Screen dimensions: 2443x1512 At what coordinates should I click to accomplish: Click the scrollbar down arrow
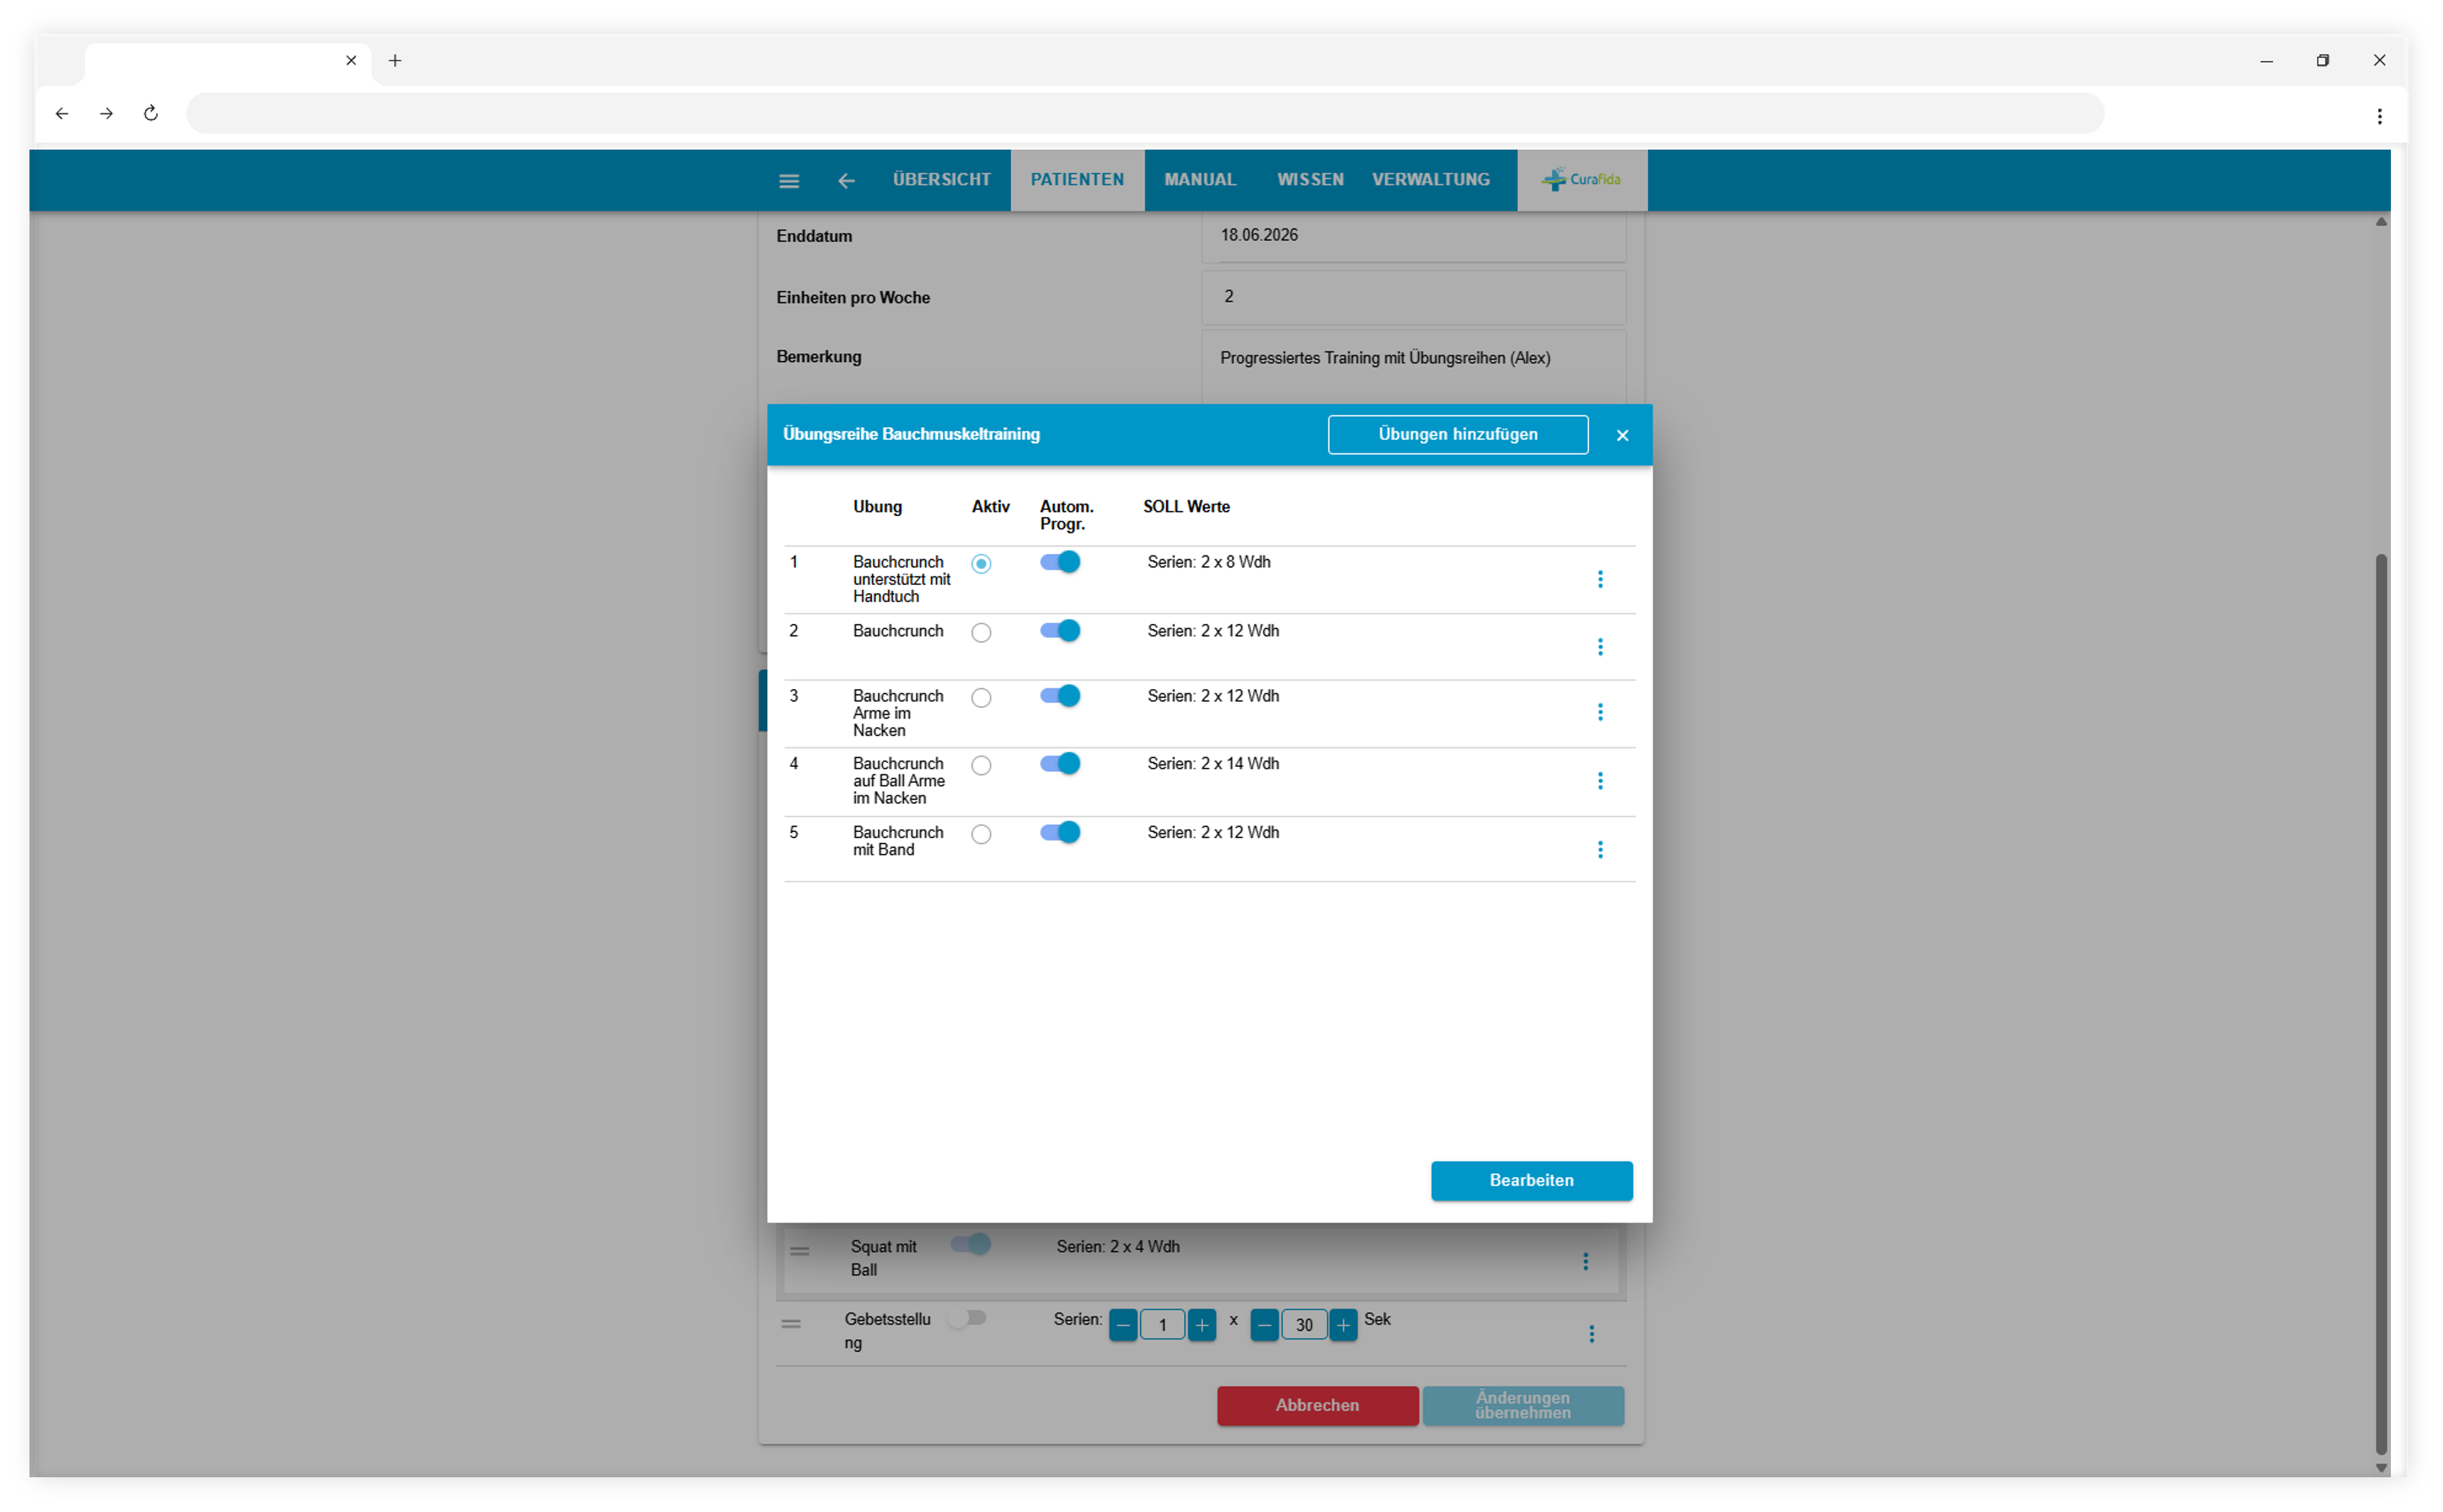tap(2381, 1468)
